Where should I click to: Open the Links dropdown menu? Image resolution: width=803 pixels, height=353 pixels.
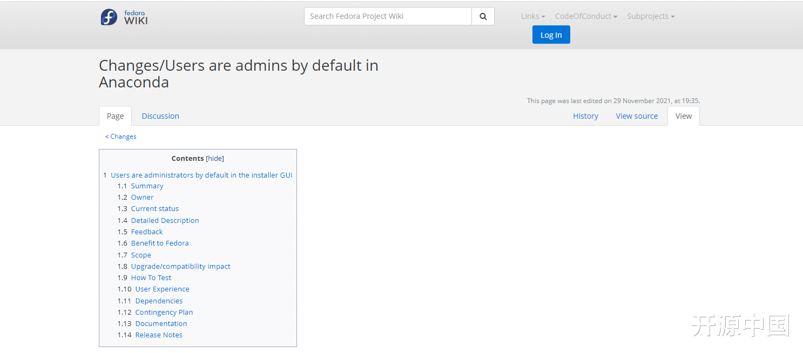[x=533, y=16]
